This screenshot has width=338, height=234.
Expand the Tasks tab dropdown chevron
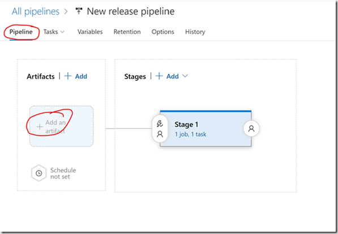coord(62,32)
